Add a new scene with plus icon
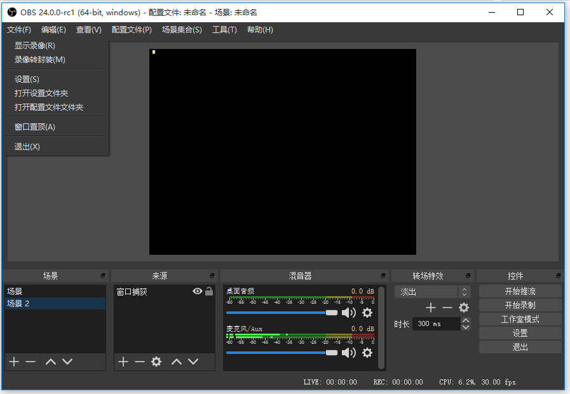Viewport: 570px width, 394px height. (13, 362)
